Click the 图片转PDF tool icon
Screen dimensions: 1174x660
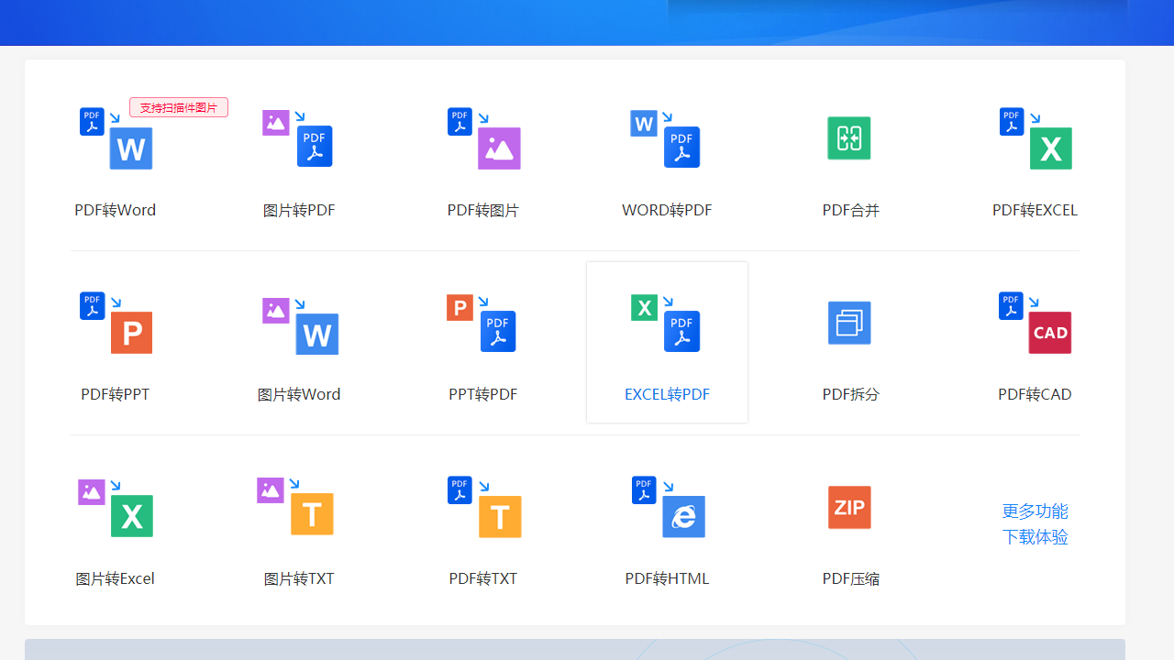298,138
